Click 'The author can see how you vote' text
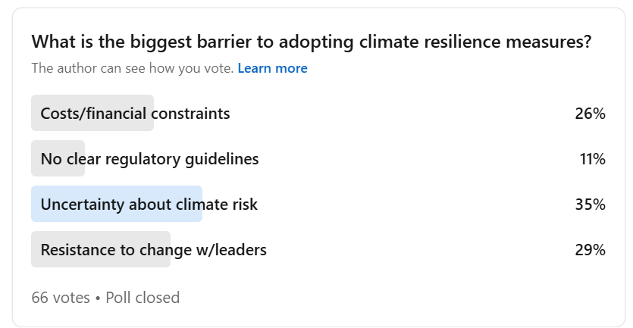 point(133,68)
